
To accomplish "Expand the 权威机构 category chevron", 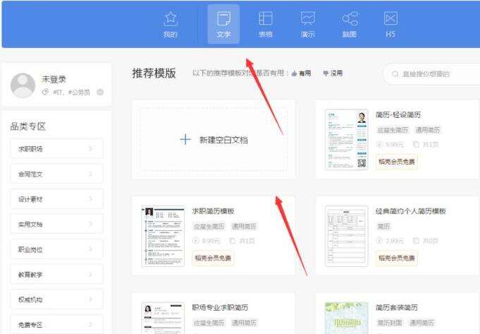I will (x=90, y=299).
